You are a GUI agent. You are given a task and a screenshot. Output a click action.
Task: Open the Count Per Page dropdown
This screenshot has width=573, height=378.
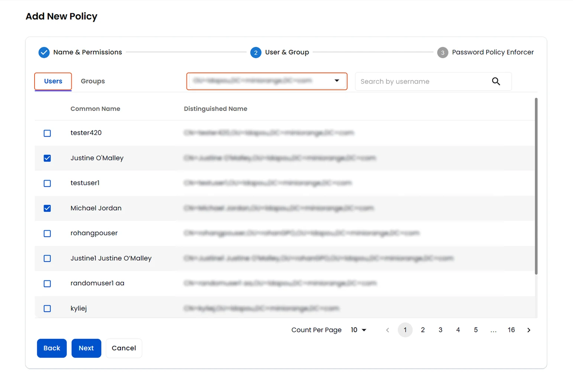click(358, 330)
